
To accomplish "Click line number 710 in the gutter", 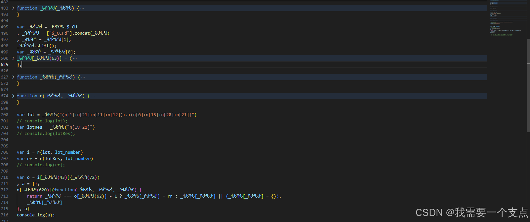I will tap(5, 177).
